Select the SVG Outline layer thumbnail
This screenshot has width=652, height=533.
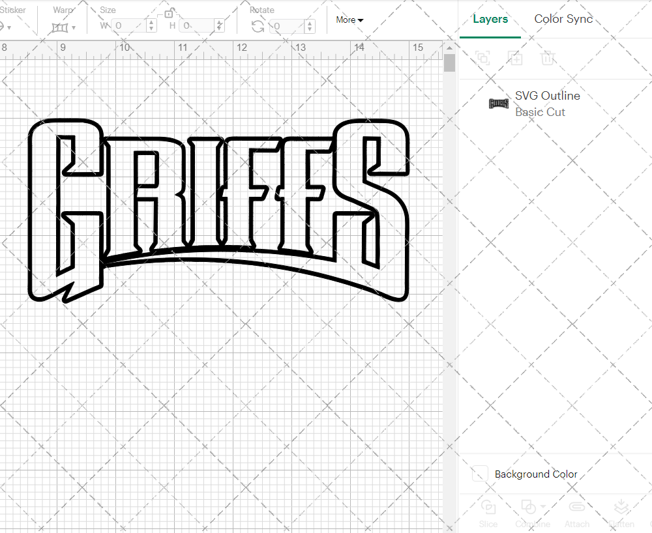[x=498, y=103]
